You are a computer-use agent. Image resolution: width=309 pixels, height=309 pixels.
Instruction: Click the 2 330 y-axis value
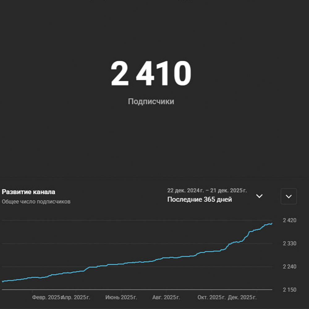[x=290, y=243]
